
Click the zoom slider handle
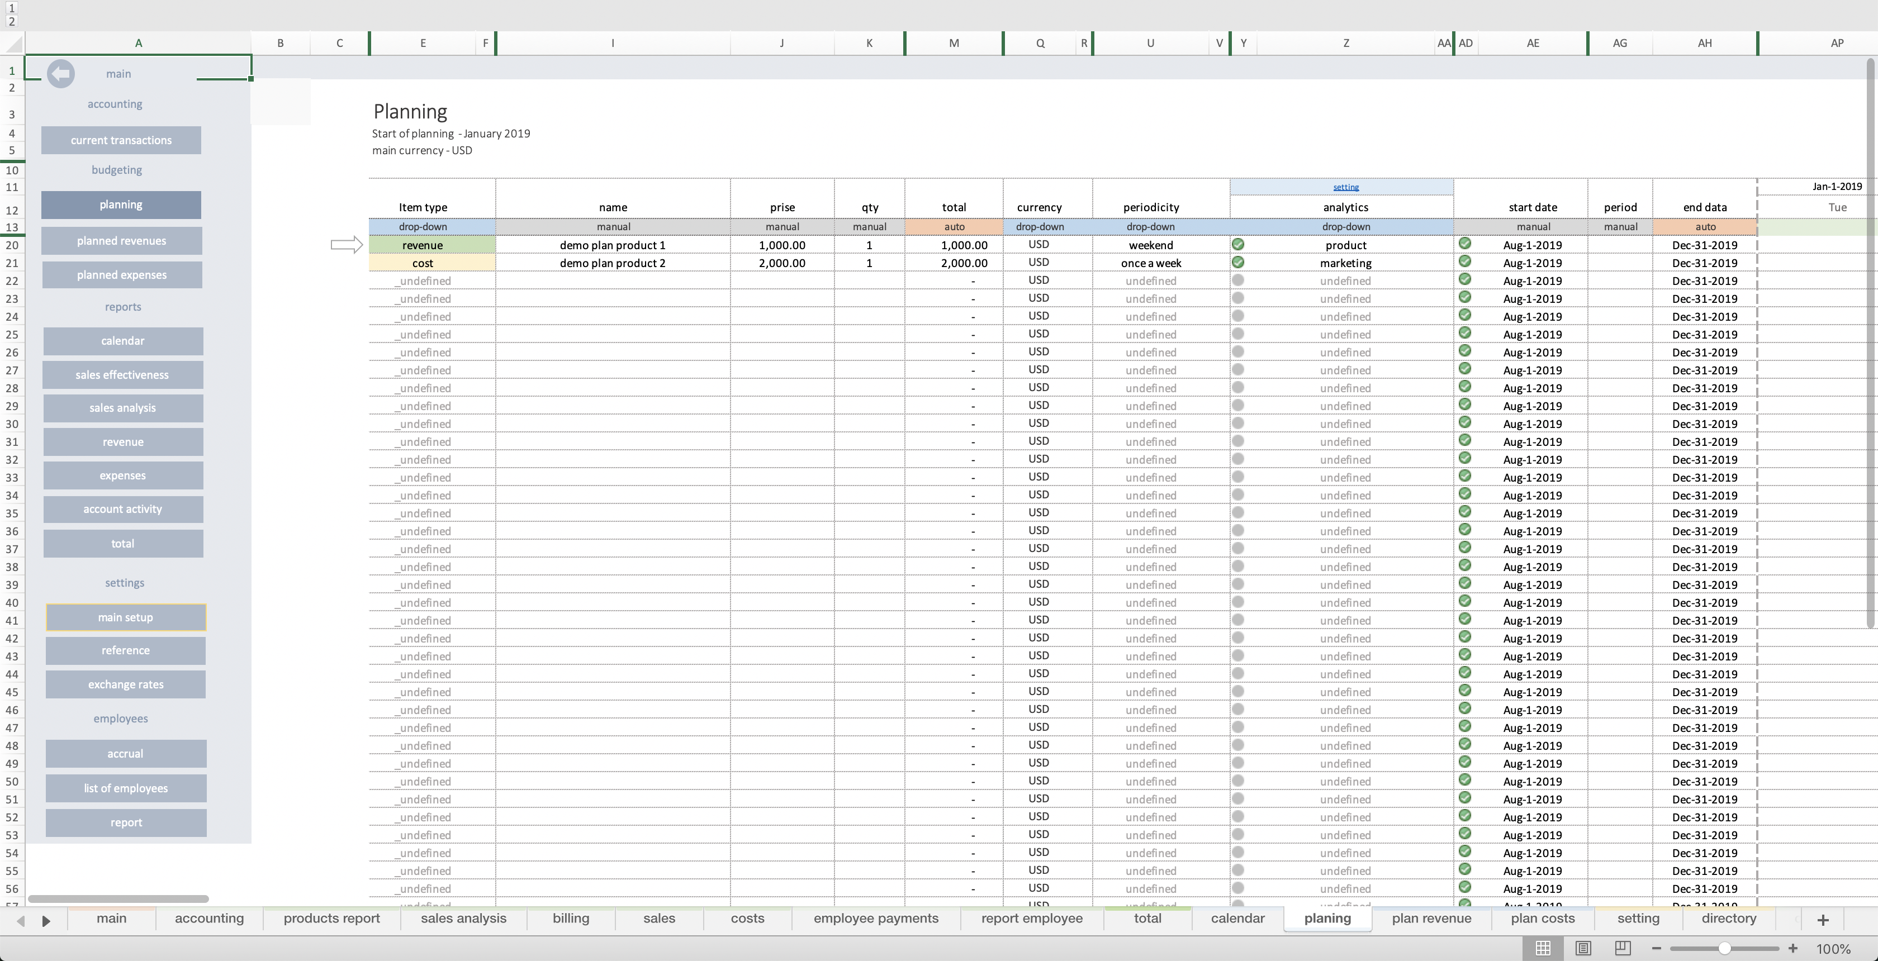1724,949
